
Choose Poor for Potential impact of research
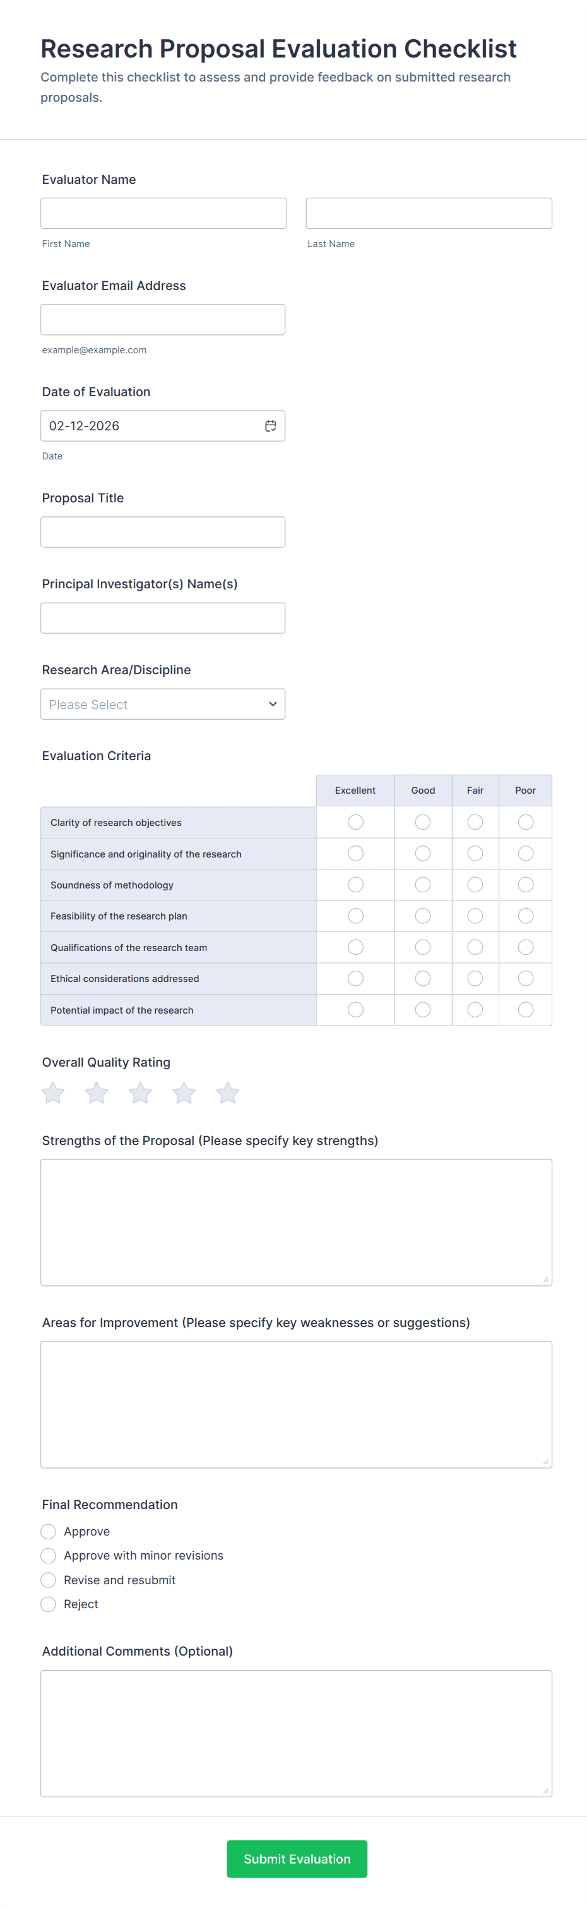[526, 1009]
